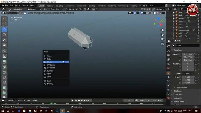Open the Edit Mode dropdown
The image size is (201, 113).
[x=9, y=13]
